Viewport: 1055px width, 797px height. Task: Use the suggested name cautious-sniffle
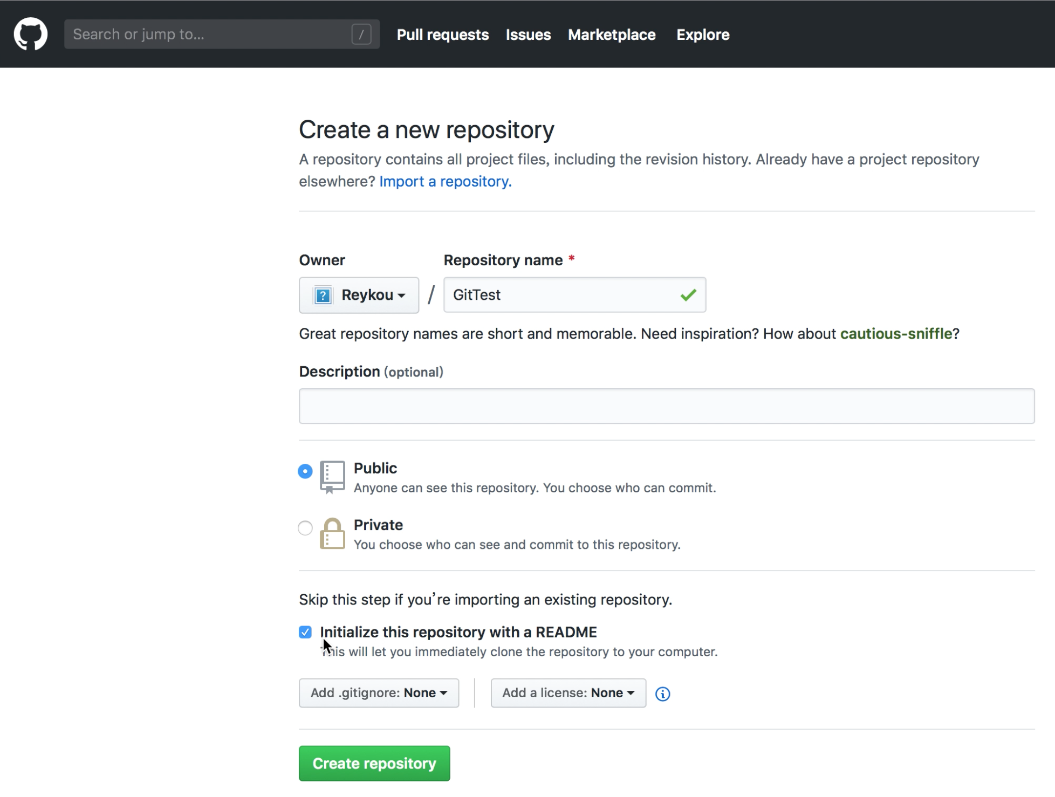(896, 334)
